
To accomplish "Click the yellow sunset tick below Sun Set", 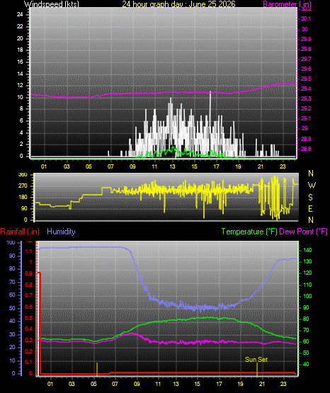I will click(x=257, y=369).
